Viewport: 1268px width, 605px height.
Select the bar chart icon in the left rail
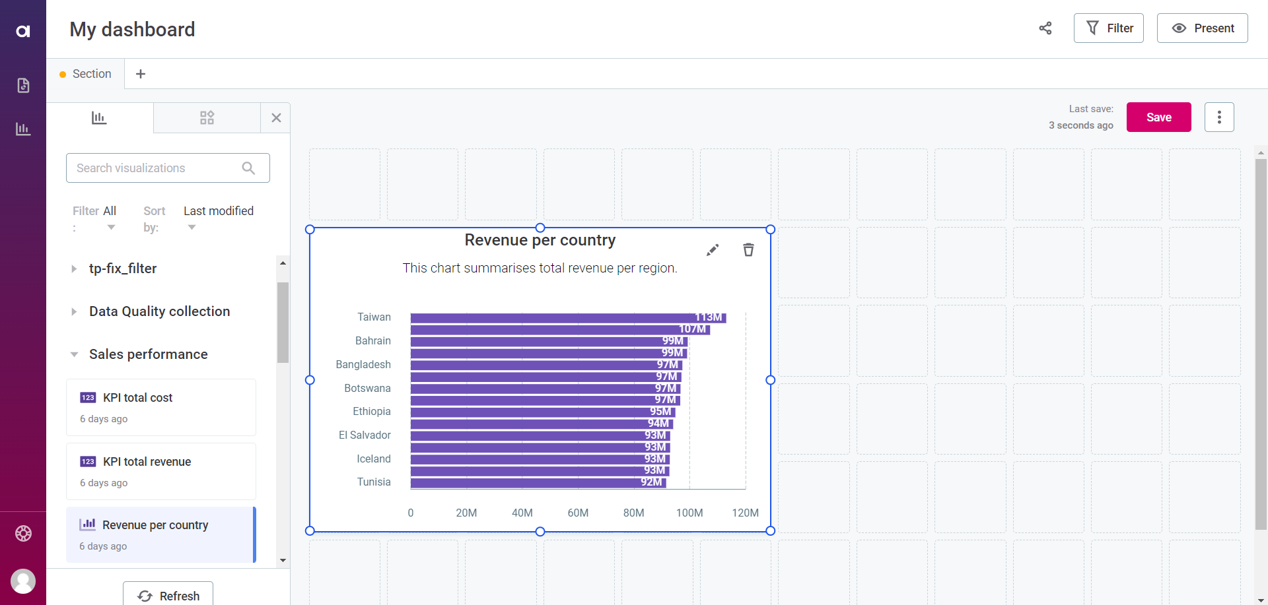click(22, 129)
